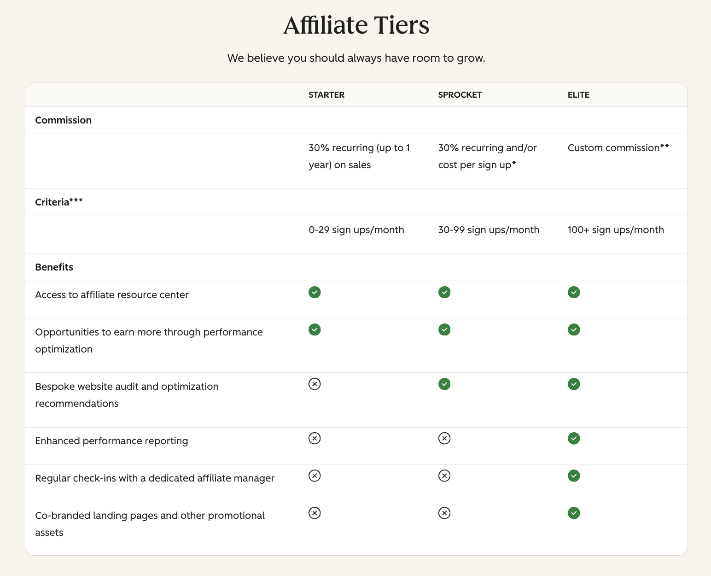
Task: Click the '30-99 sign ups/month' criteria text
Action: tap(489, 230)
